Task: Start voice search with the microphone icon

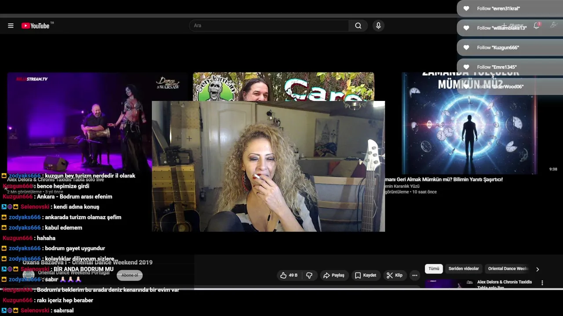Action: pyautogui.click(x=378, y=25)
